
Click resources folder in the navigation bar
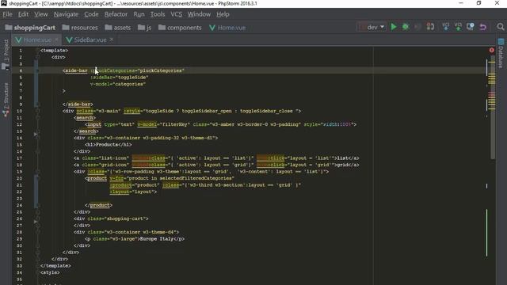click(80, 28)
